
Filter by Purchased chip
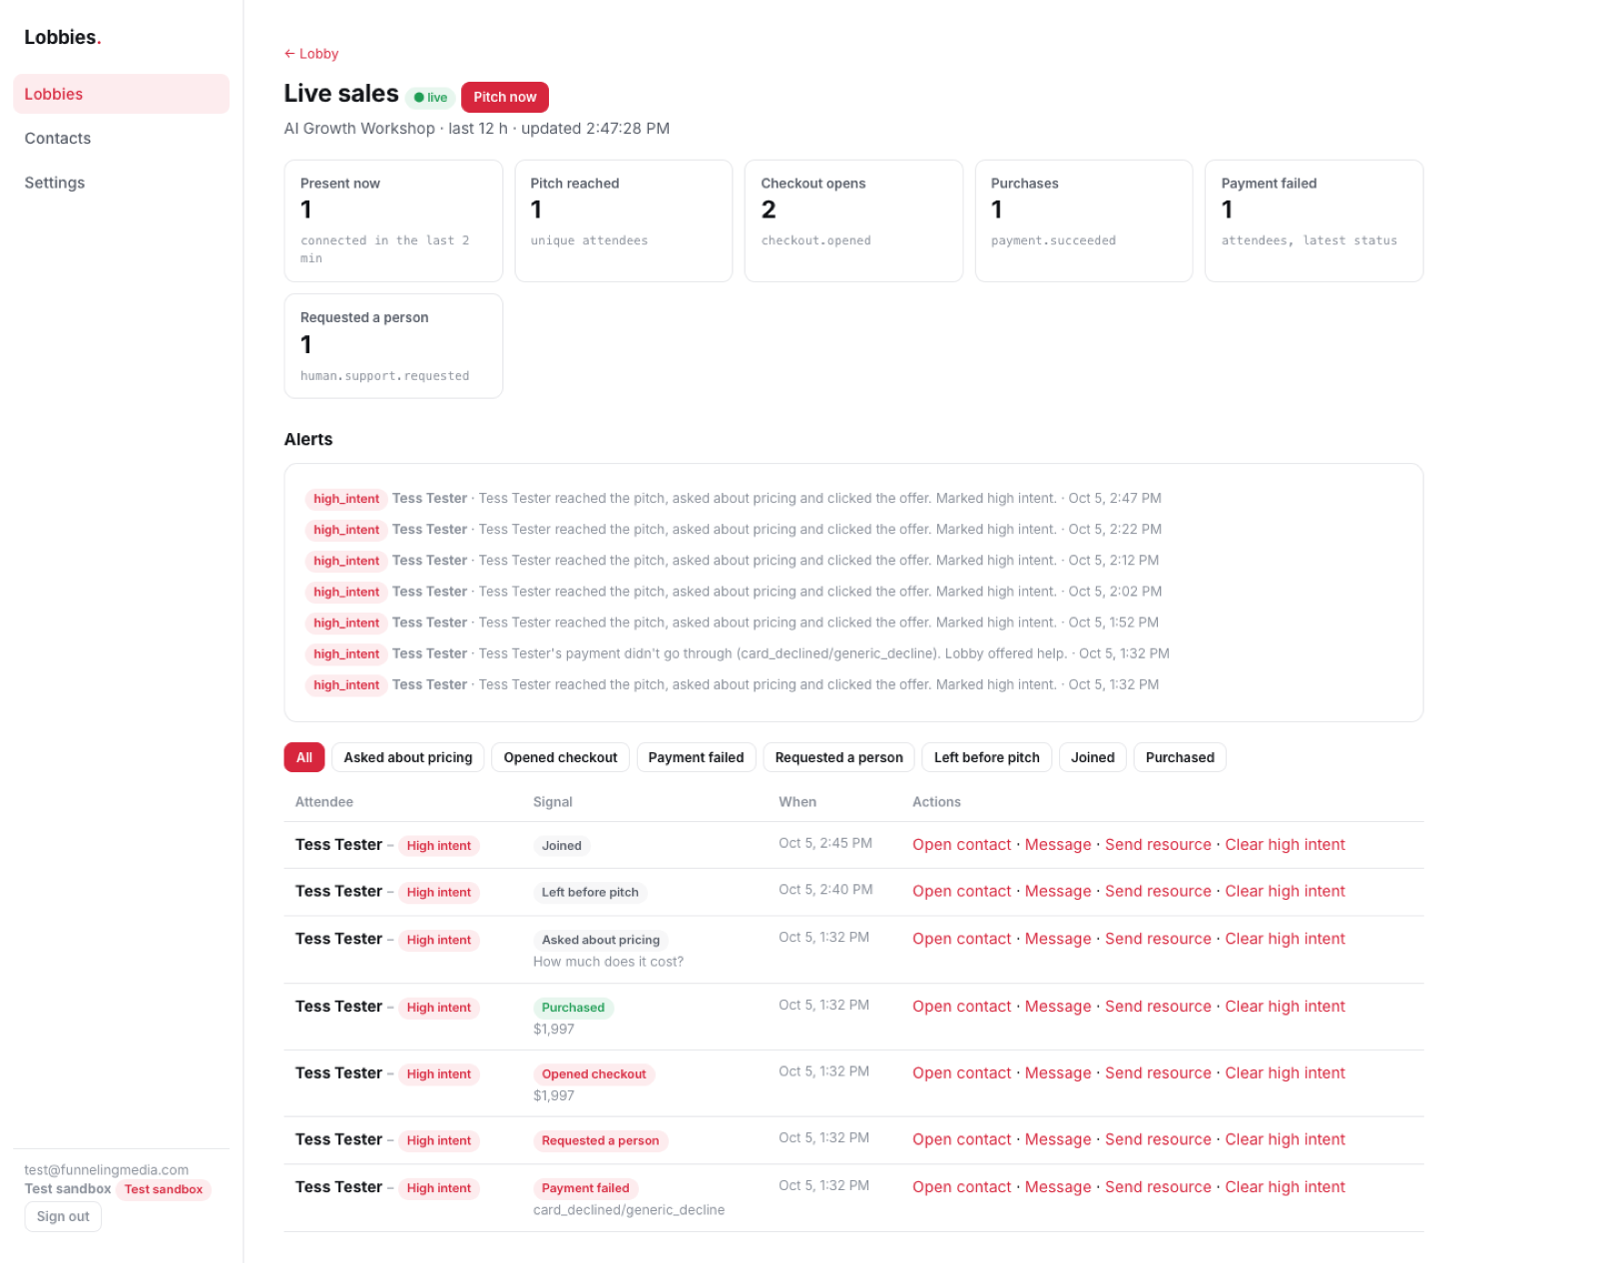1180,757
